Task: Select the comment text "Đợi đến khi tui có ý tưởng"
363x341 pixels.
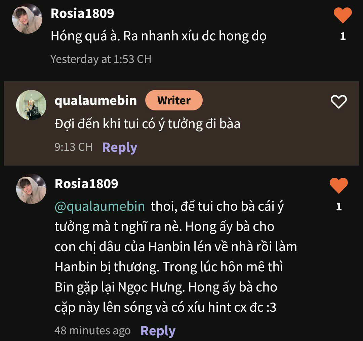Action: [147, 124]
